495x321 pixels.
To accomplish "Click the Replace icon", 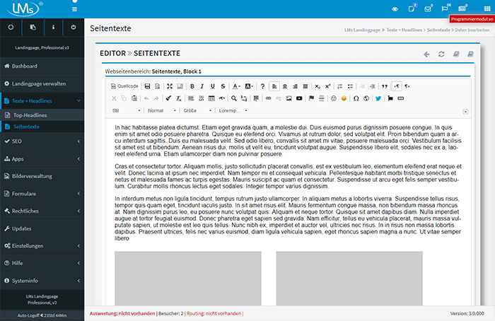I will 244,98.
